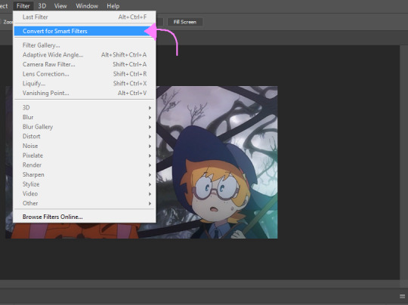Open Camera Raw Filter

[85, 64]
